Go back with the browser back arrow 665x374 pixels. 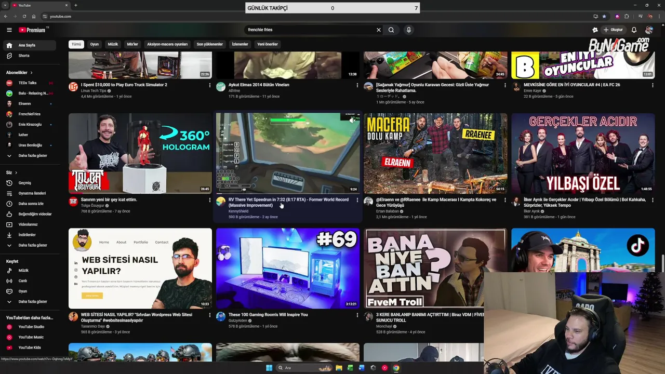pyautogui.click(x=6, y=16)
